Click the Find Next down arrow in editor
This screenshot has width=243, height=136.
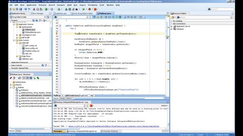pyautogui.click(x=87, y=17)
